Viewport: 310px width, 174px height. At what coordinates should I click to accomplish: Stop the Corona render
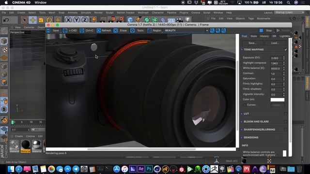point(266,30)
